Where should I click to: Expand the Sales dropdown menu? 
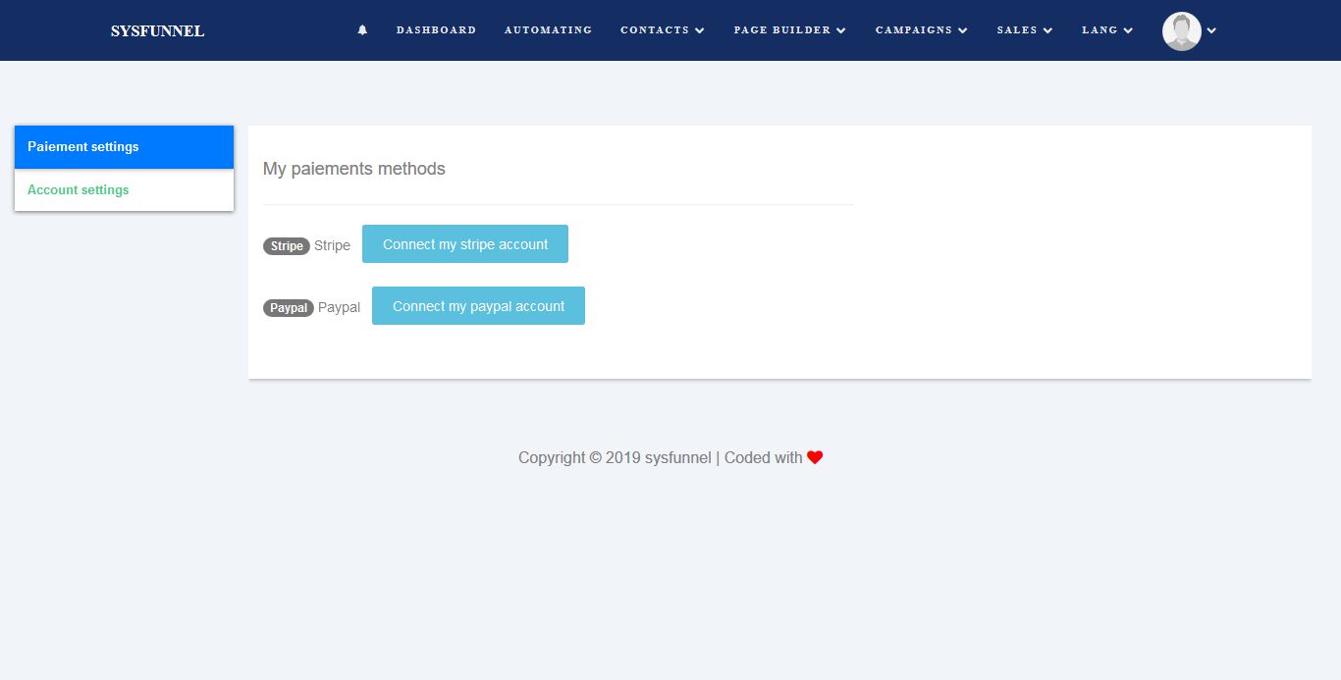coord(1025,30)
